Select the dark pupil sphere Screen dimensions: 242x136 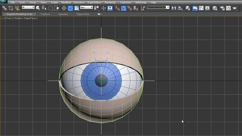pyautogui.click(x=101, y=80)
